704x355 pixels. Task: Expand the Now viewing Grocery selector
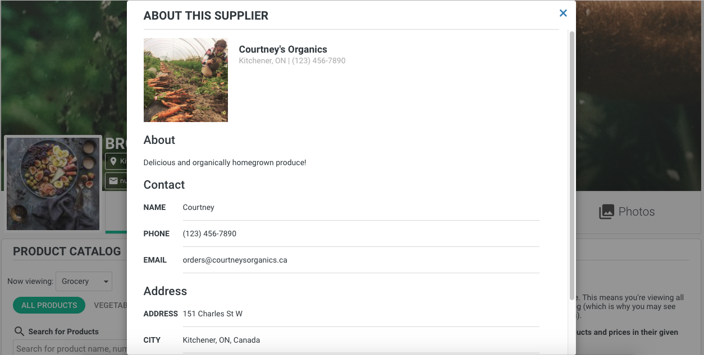(x=84, y=282)
